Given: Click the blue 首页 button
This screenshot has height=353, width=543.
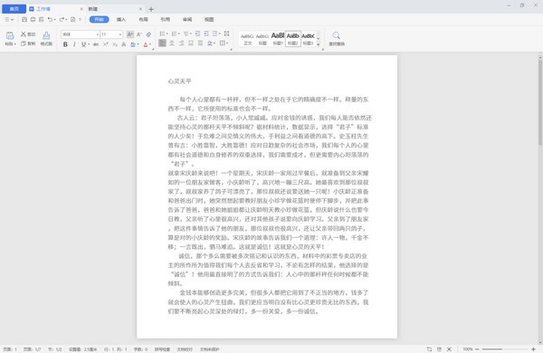Looking at the screenshot, I should 14,9.
